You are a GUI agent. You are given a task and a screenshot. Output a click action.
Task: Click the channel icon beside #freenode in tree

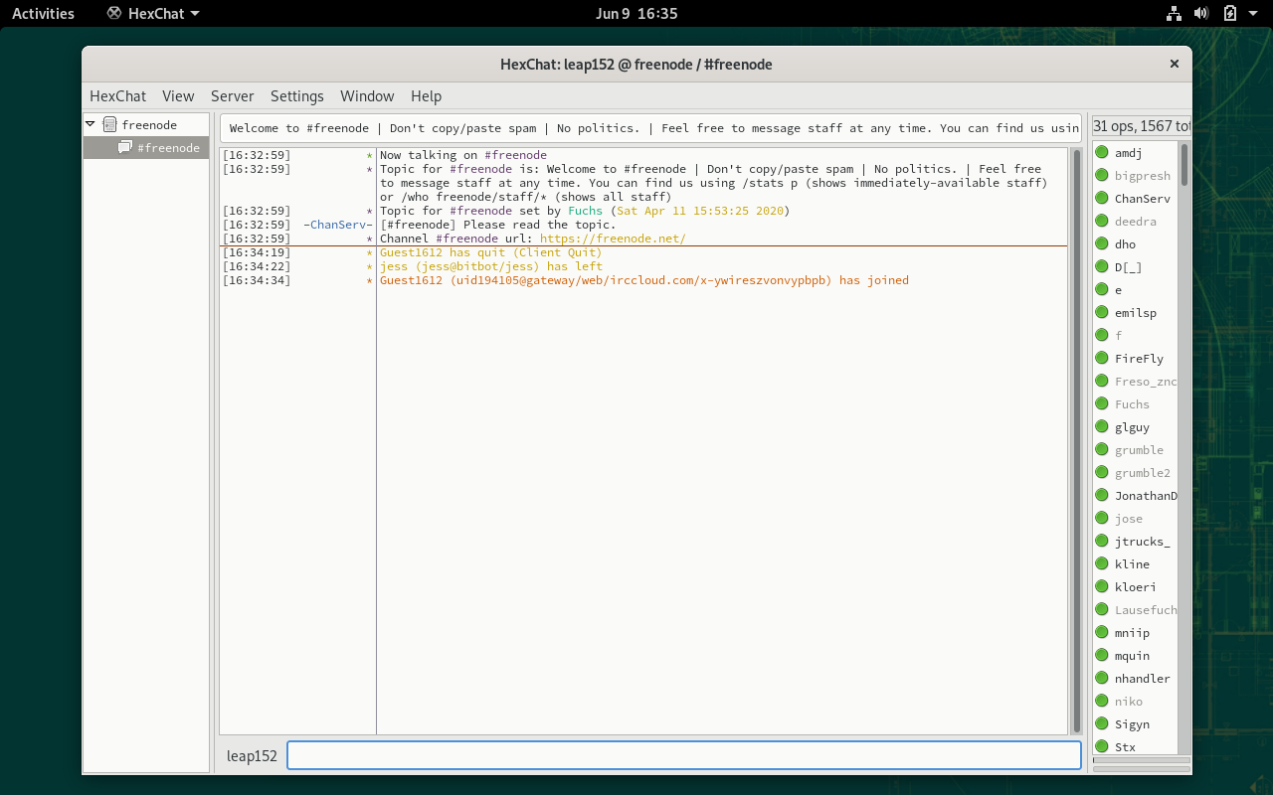click(x=125, y=147)
